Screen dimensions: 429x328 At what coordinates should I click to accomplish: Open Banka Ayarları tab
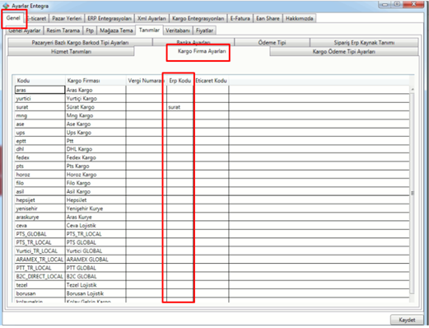click(194, 42)
